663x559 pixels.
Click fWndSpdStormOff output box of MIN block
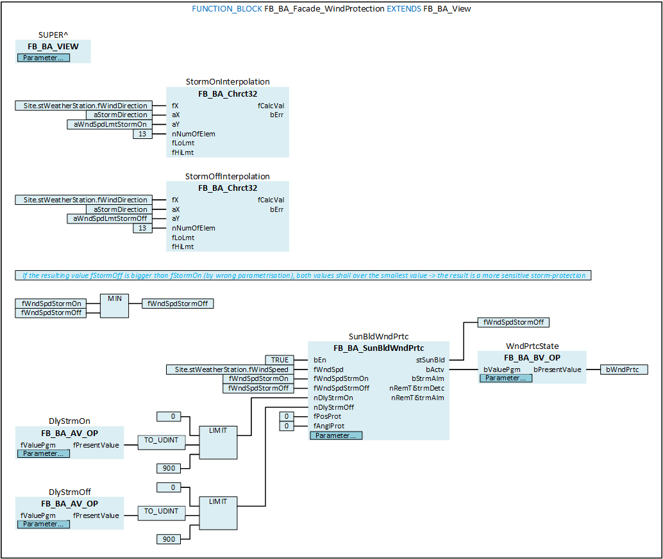178,304
